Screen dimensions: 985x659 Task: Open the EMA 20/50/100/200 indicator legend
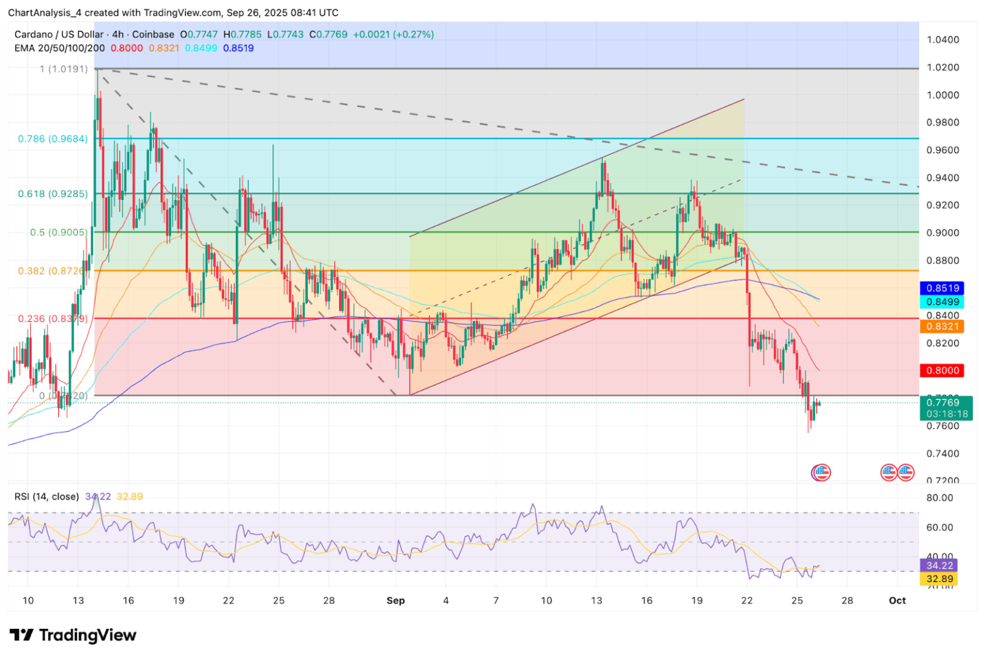[60, 48]
